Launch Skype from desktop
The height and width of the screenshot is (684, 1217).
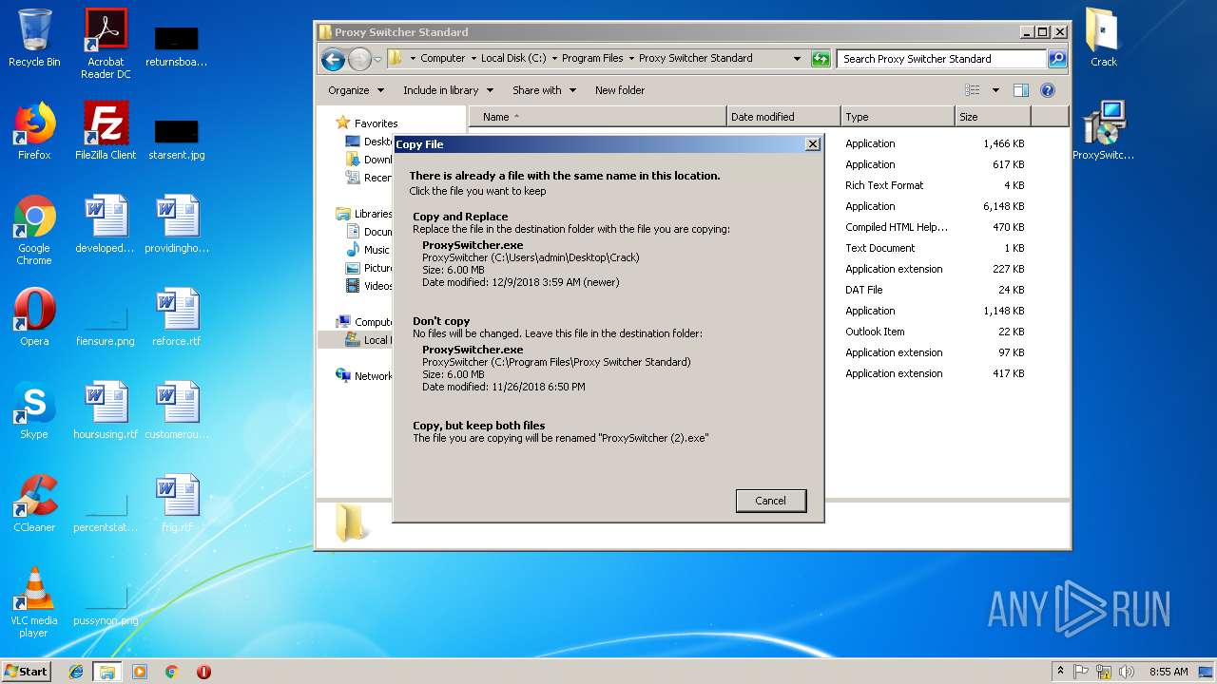pyautogui.click(x=34, y=410)
